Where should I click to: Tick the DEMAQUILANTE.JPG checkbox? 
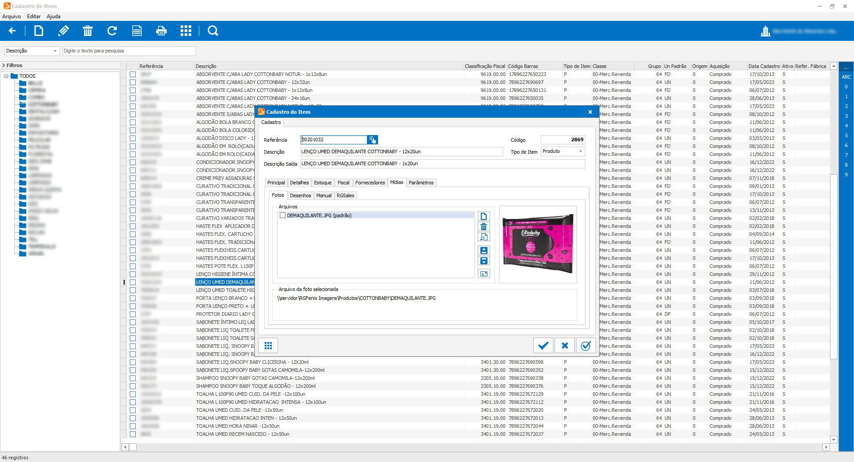coord(282,215)
